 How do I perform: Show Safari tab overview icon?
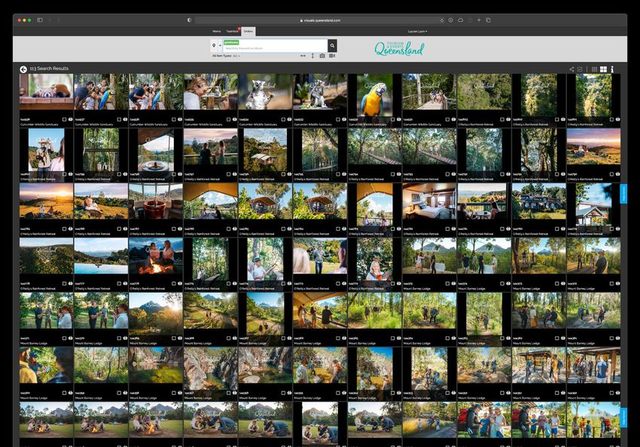tap(488, 20)
